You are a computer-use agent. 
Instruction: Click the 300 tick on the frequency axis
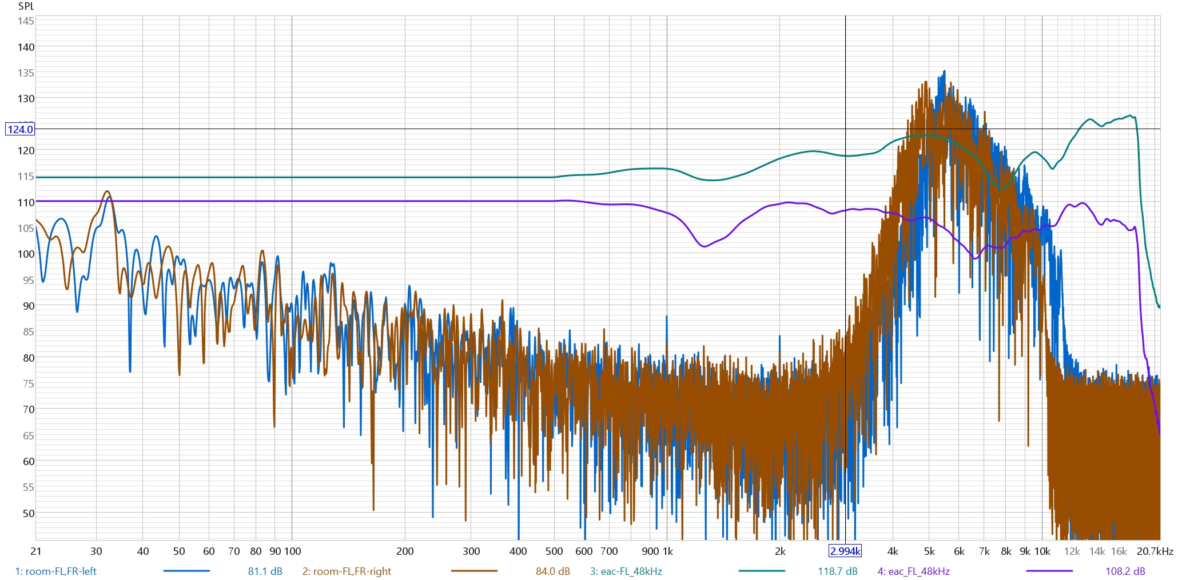click(x=471, y=551)
